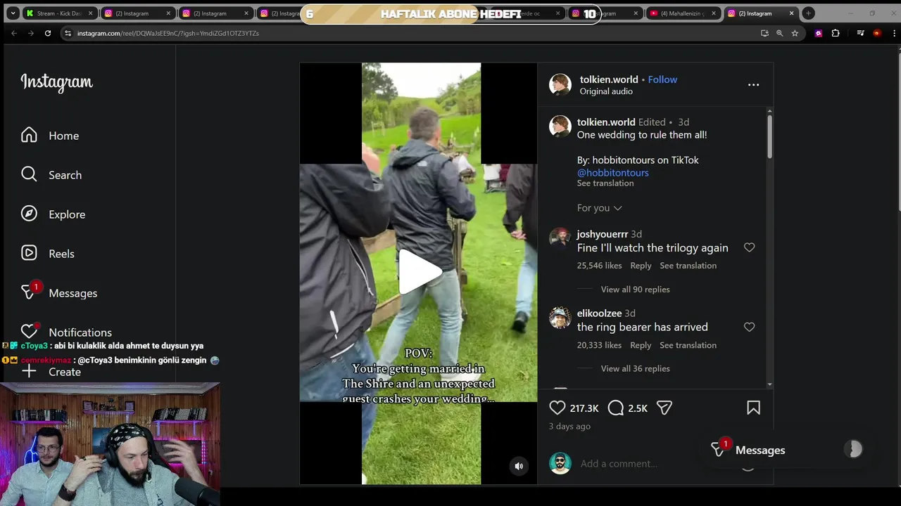Open a new browser tab
The image size is (901, 506).
click(808, 13)
